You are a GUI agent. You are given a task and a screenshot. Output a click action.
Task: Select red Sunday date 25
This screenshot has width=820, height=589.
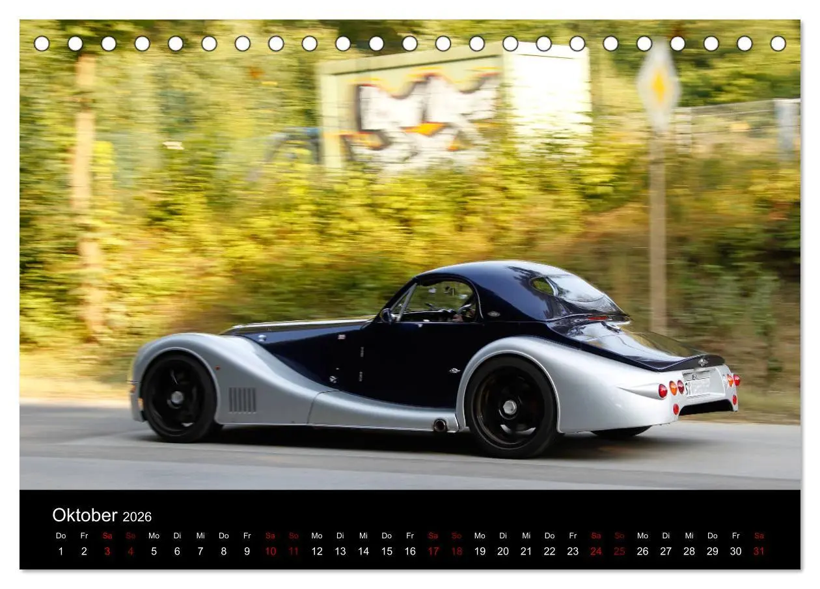620,551
